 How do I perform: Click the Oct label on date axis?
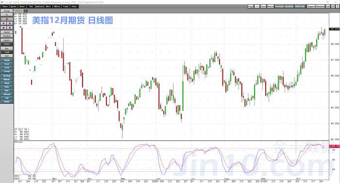[298, 179]
